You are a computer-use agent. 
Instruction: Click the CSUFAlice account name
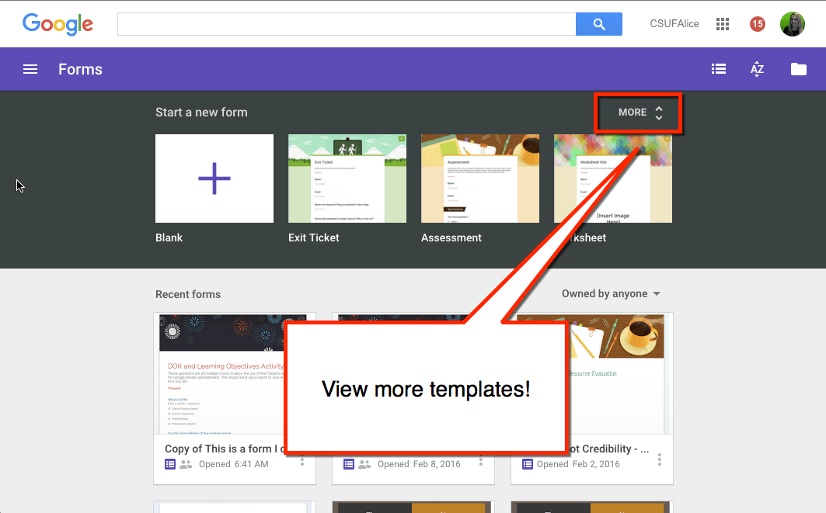674,24
